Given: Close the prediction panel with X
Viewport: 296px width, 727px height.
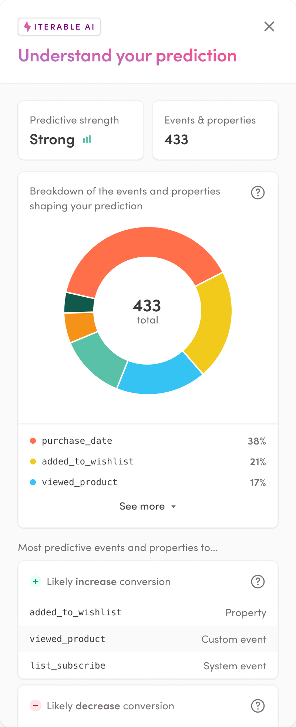Looking at the screenshot, I should coord(269,27).
